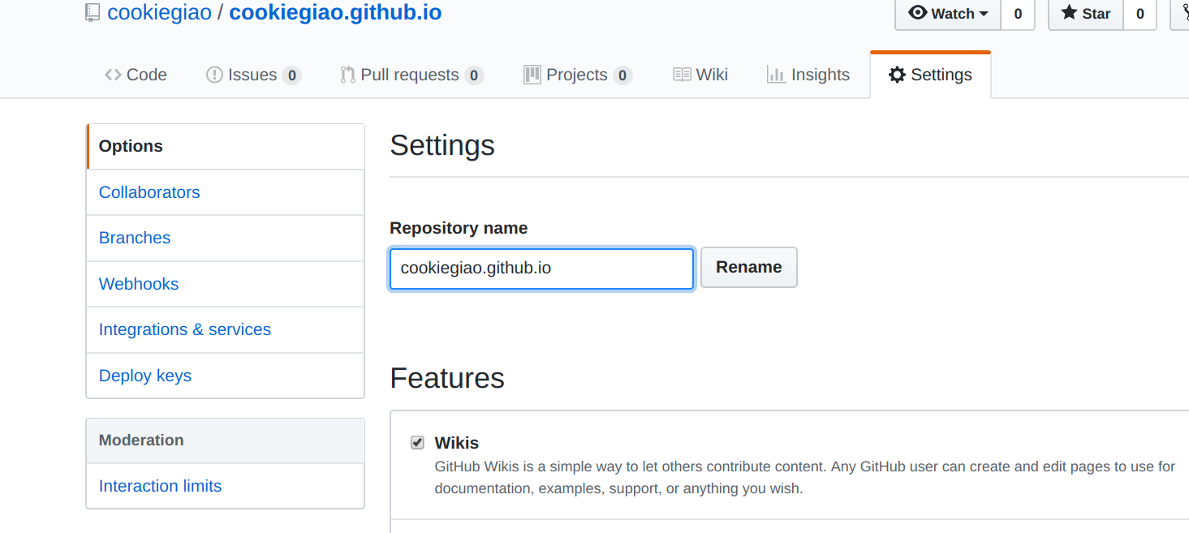The height and width of the screenshot is (533, 1189).
Task: Select the Settings tab with the gear icon
Action: (930, 75)
